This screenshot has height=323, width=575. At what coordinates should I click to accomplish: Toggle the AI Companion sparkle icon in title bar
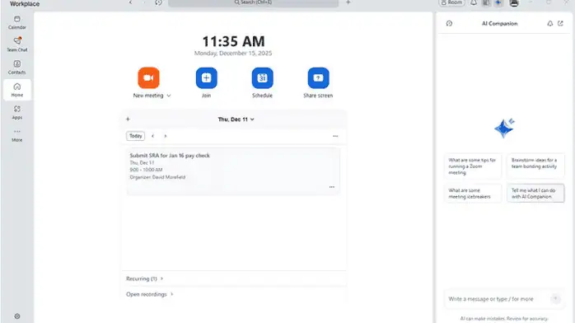[x=498, y=3]
